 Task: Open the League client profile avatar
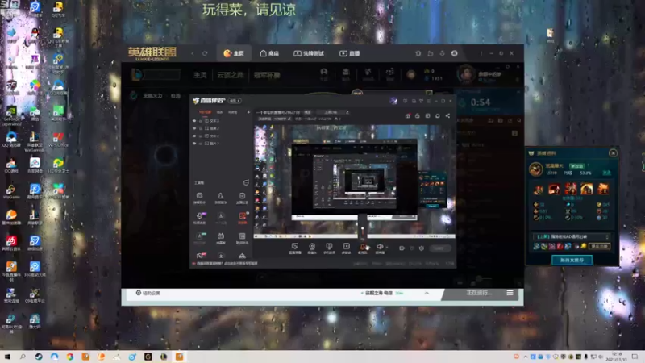(466, 74)
